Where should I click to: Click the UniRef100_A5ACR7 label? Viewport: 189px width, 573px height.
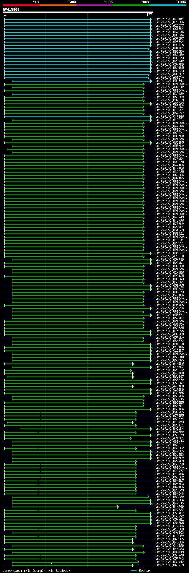(170, 39)
